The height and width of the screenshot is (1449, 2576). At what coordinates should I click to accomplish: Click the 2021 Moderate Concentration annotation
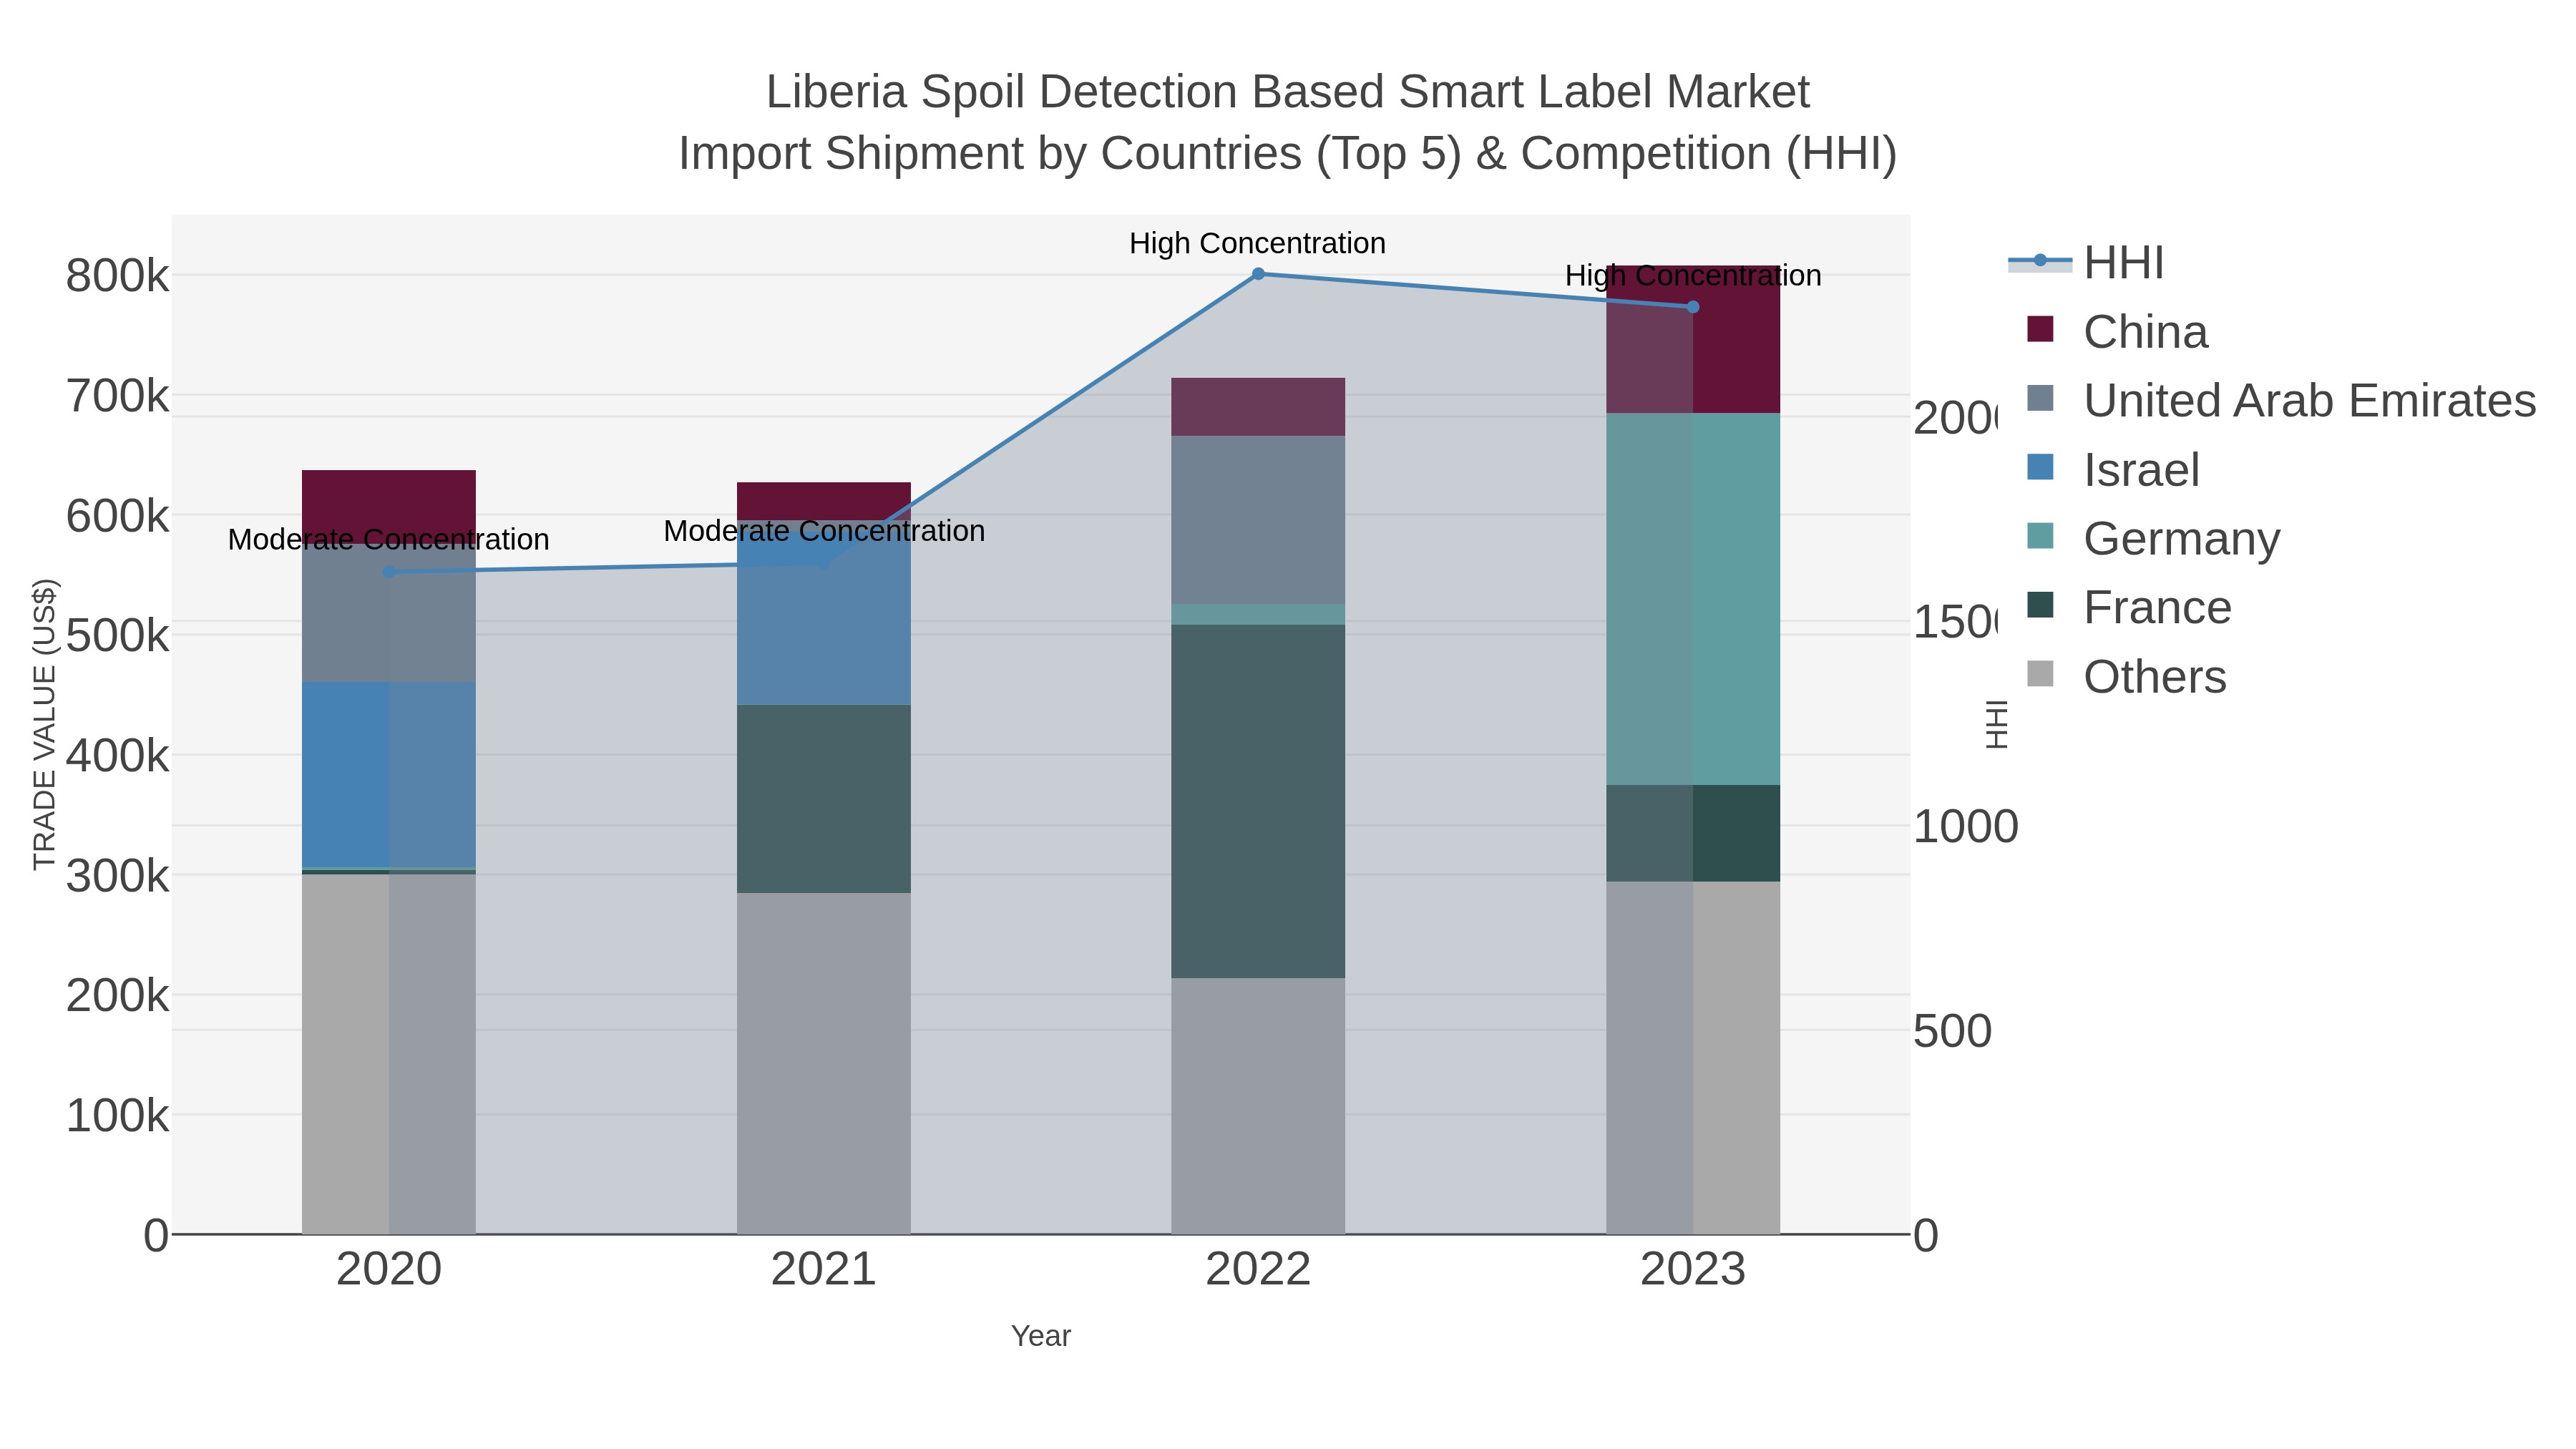[x=824, y=531]
